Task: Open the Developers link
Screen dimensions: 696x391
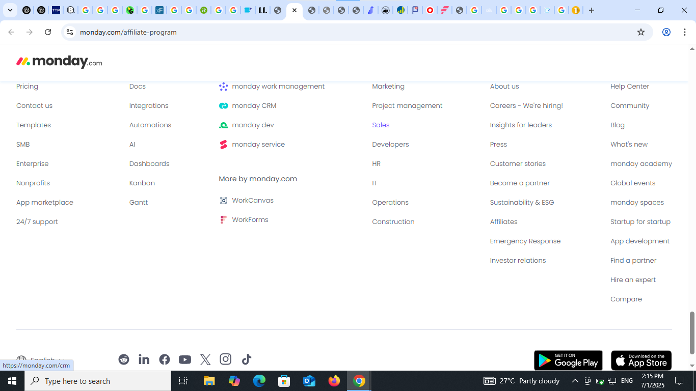Action: coord(390,145)
